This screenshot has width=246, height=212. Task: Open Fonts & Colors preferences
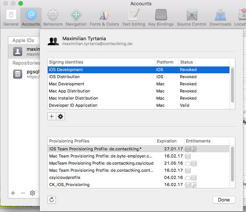coord(104,18)
